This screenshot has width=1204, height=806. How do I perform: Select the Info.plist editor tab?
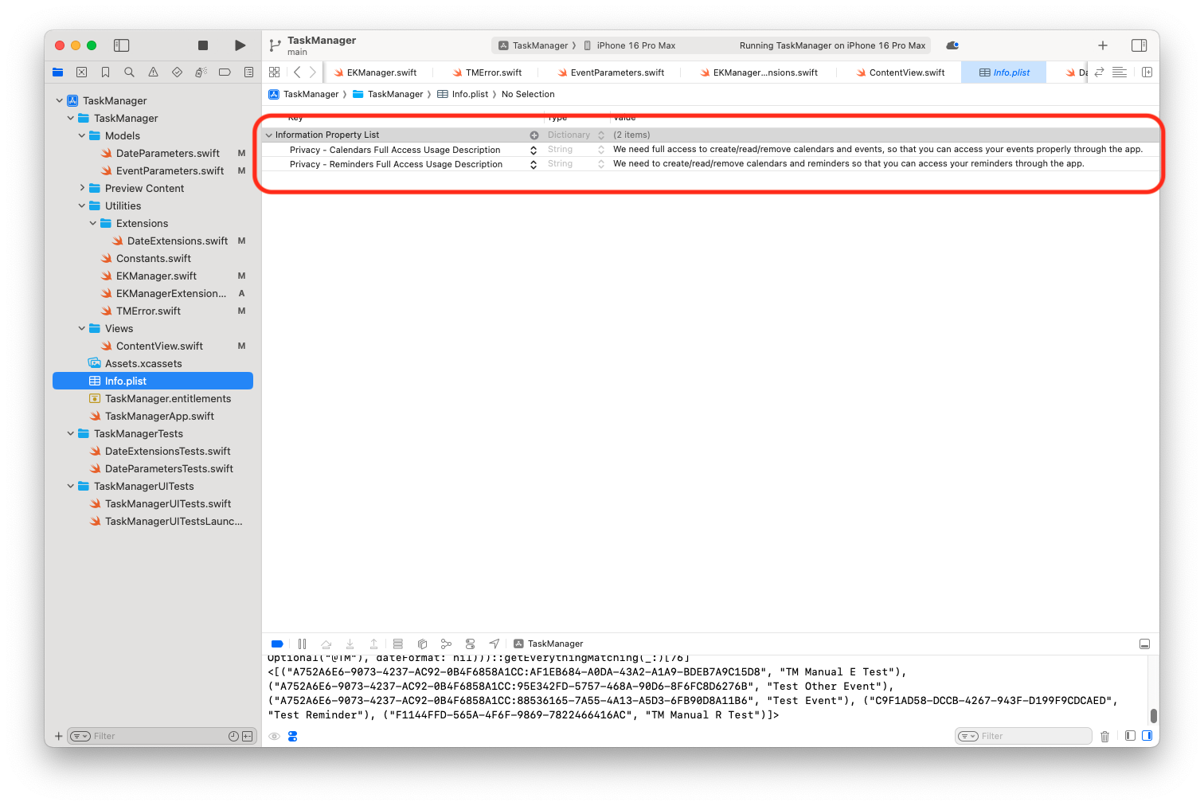[1004, 72]
